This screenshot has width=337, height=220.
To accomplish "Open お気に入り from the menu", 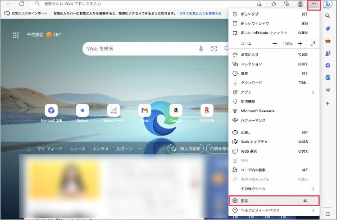I will coord(274,54).
